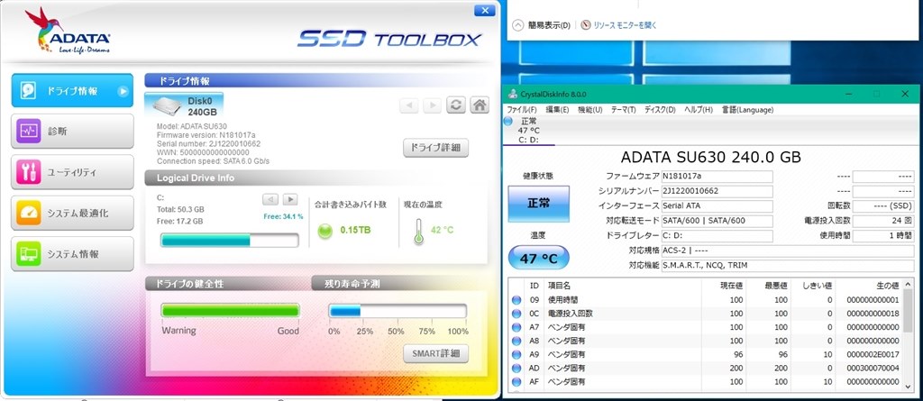Click the S.M.A.R.T., NCQ, TRIM features field
The width and height of the screenshot is (923, 401).
click(787, 266)
